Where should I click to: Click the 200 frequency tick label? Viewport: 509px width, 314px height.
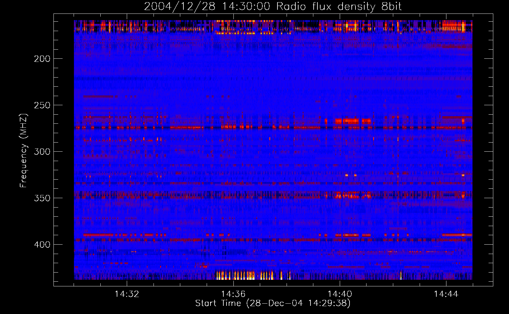[x=42, y=59]
